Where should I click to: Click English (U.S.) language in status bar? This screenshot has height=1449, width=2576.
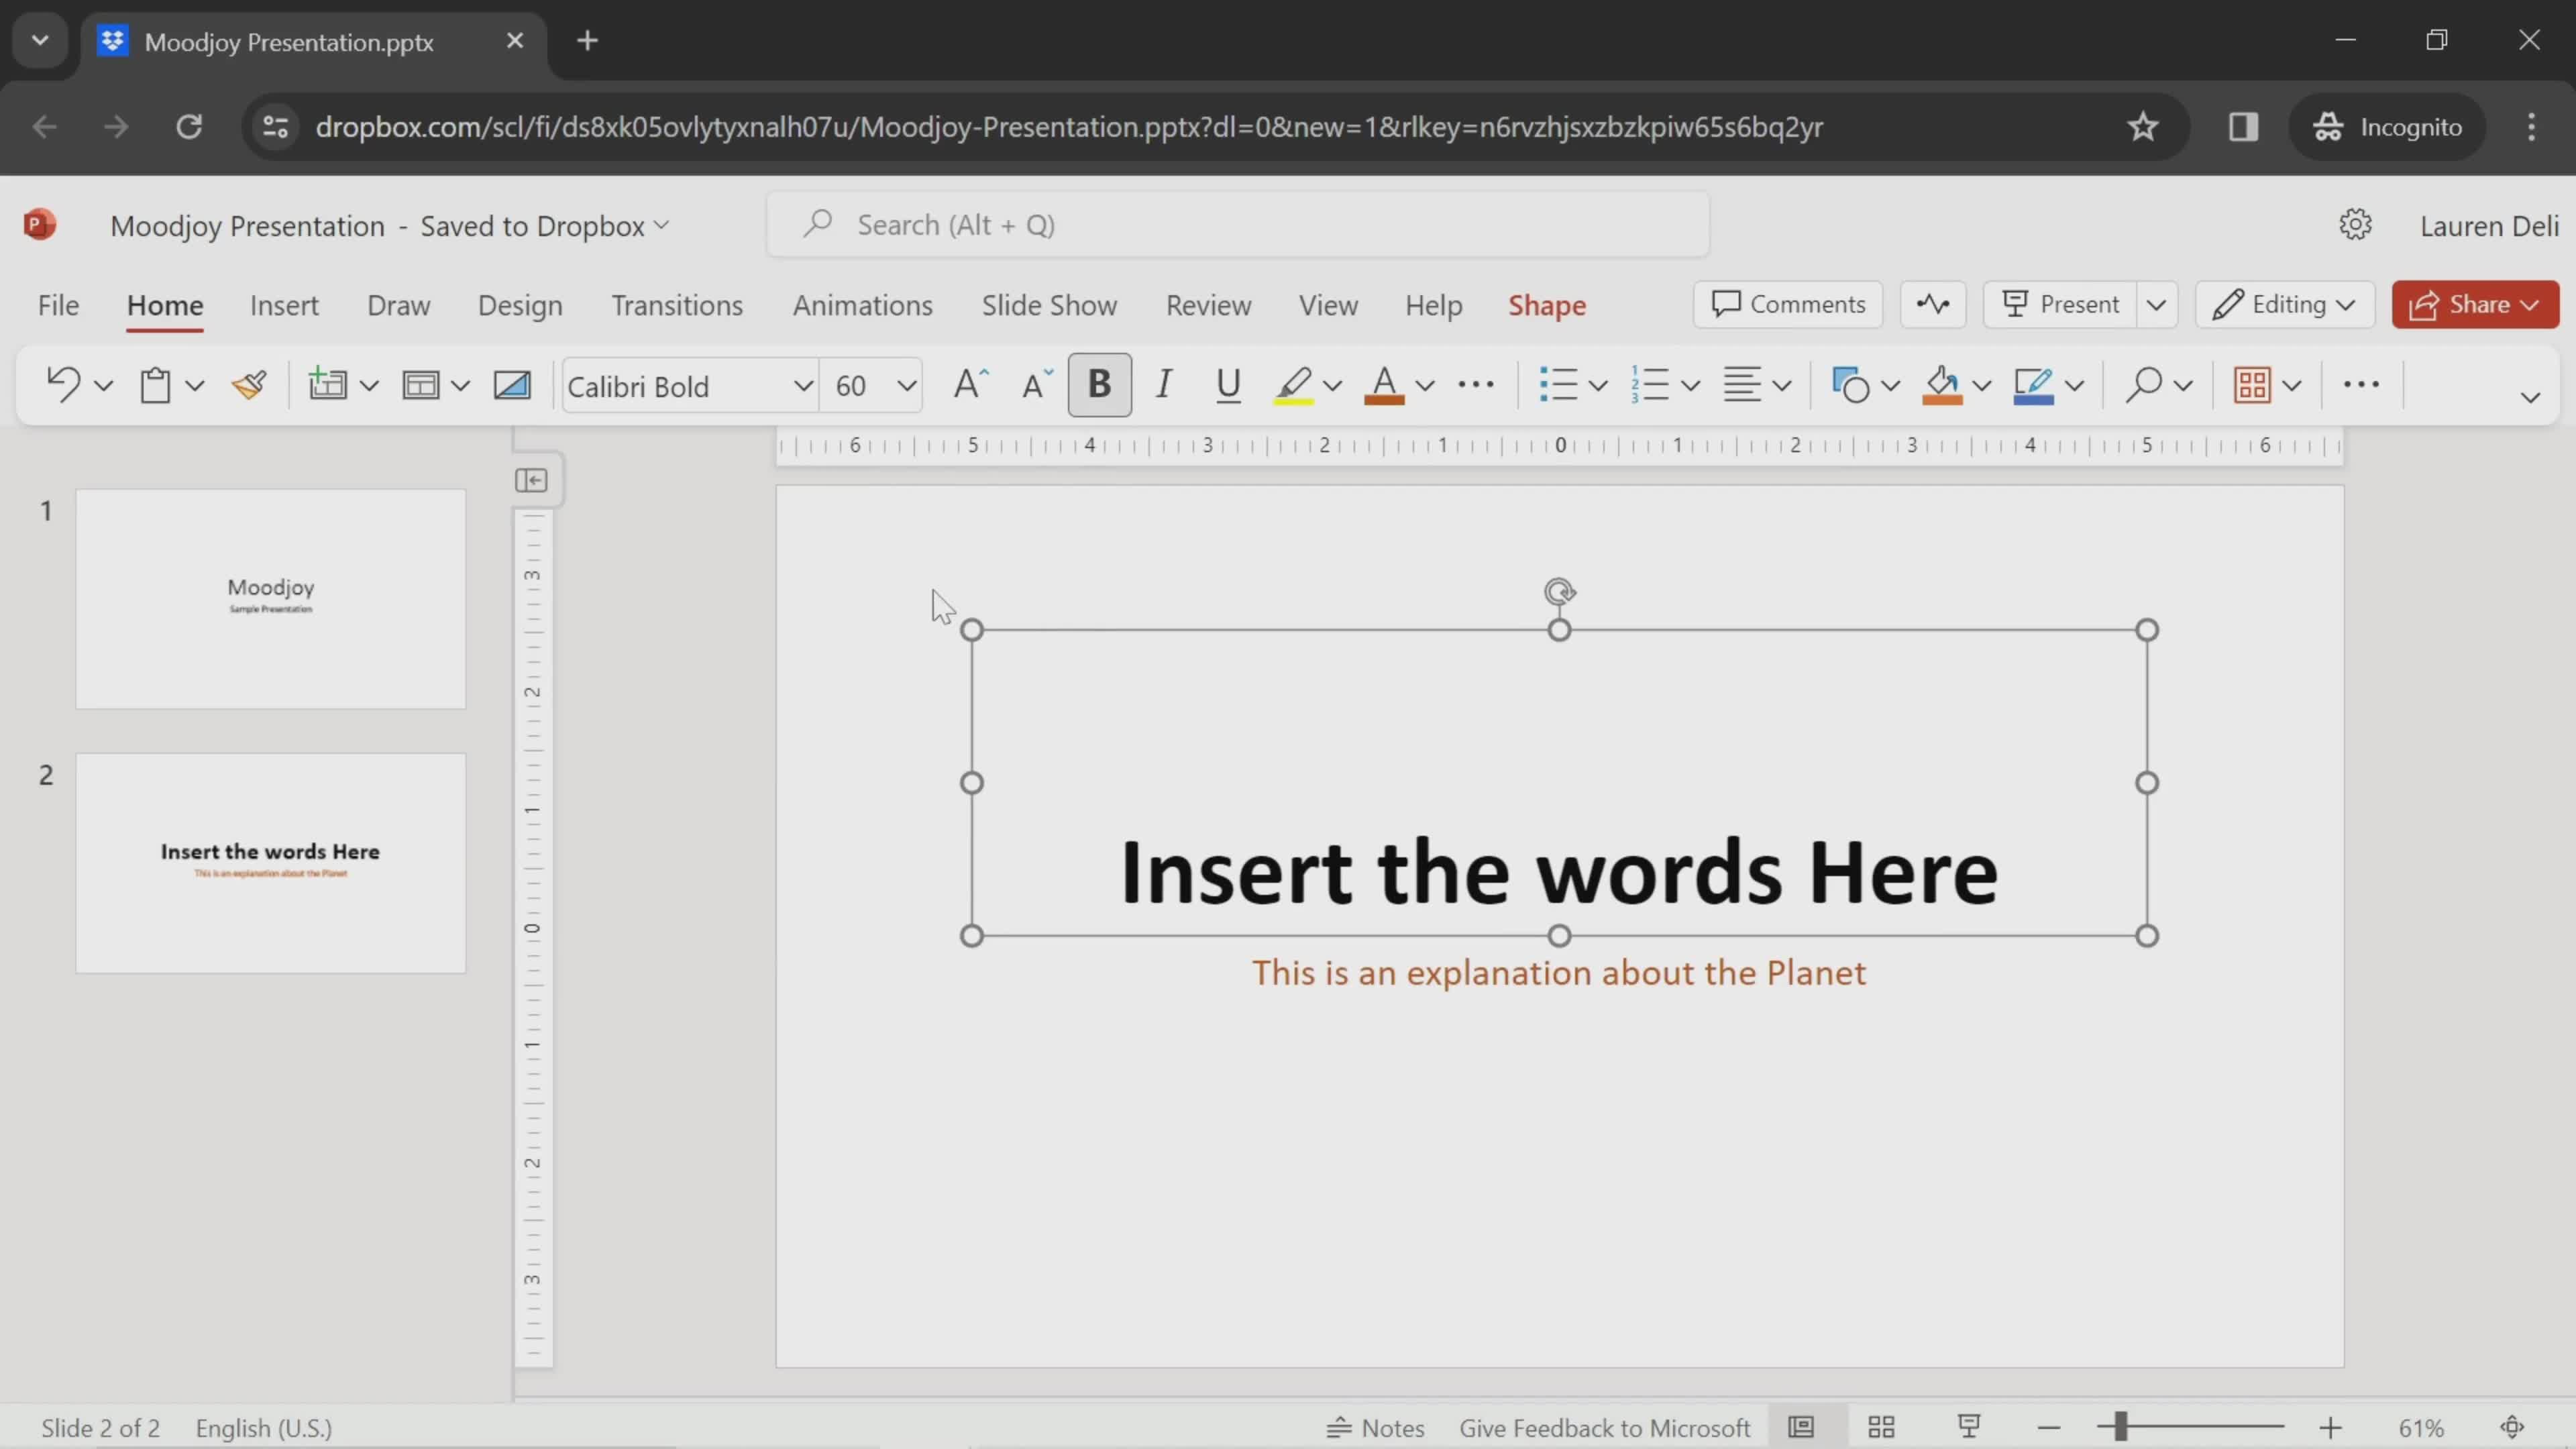coord(264,1428)
